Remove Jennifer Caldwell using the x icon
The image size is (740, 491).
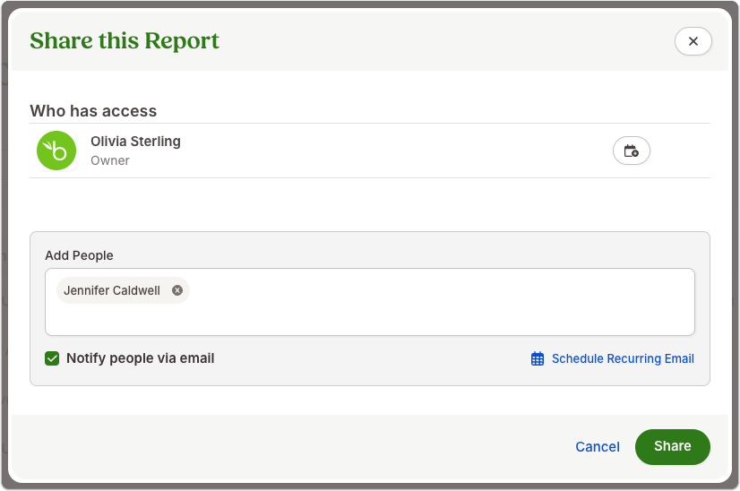177,290
